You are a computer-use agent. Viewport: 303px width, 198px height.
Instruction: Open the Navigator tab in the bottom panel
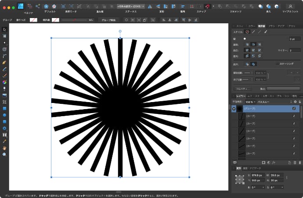tap(255, 168)
